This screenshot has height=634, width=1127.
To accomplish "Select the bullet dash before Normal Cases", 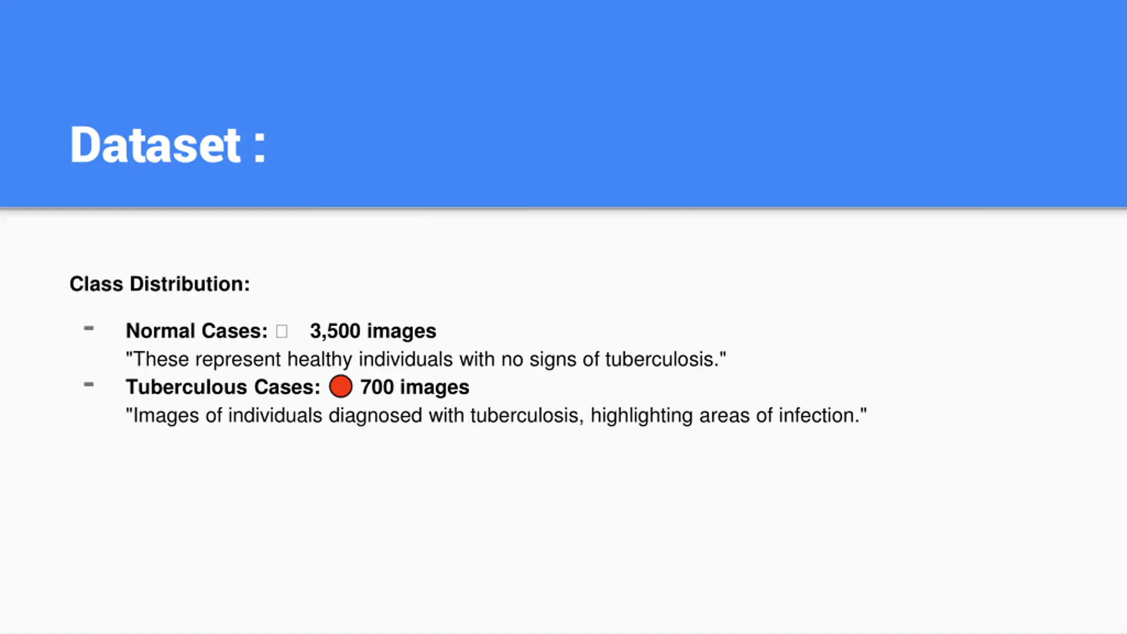I will coord(89,328).
